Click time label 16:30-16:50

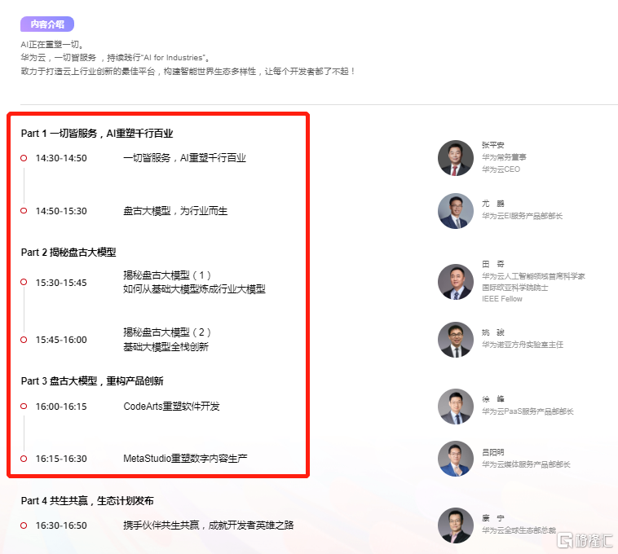(x=61, y=525)
